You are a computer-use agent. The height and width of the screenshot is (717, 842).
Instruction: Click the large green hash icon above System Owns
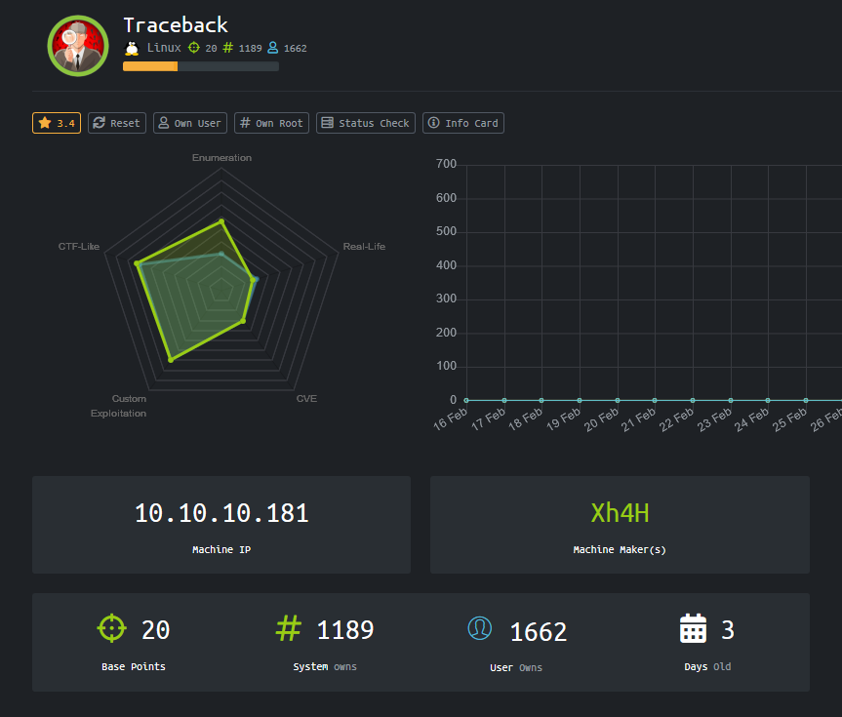289,628
